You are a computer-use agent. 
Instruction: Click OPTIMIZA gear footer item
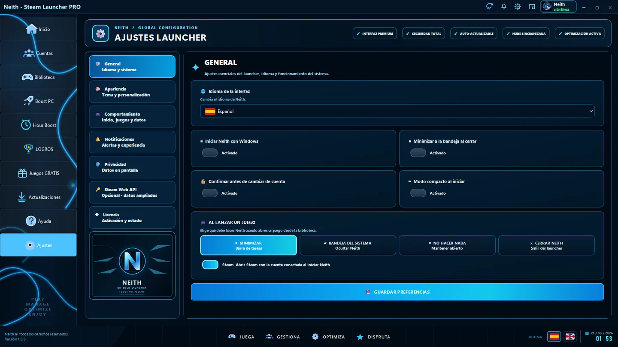[328, 337]
